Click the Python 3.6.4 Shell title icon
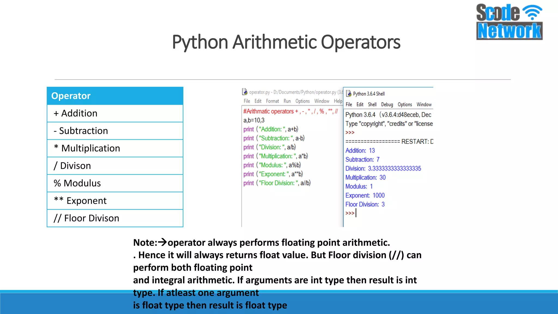The height and width of the screenshot is (314, 558). (349, 94)
